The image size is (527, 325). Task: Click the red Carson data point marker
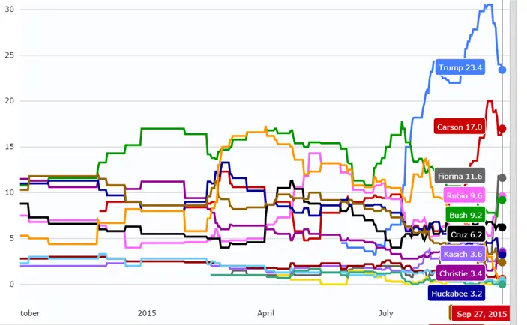502,129
